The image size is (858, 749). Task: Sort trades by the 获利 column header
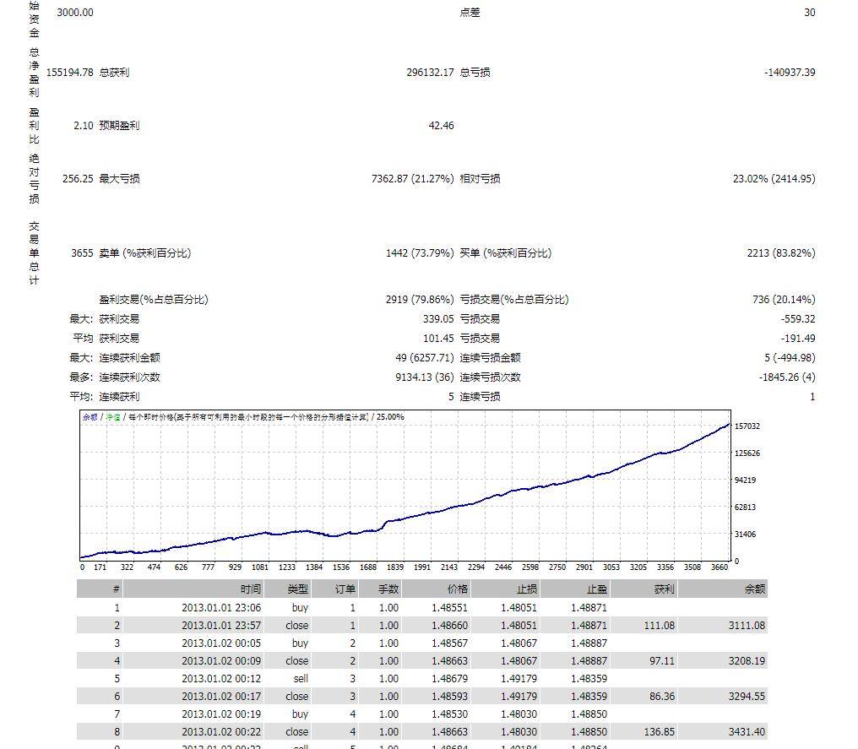[663, 589]
